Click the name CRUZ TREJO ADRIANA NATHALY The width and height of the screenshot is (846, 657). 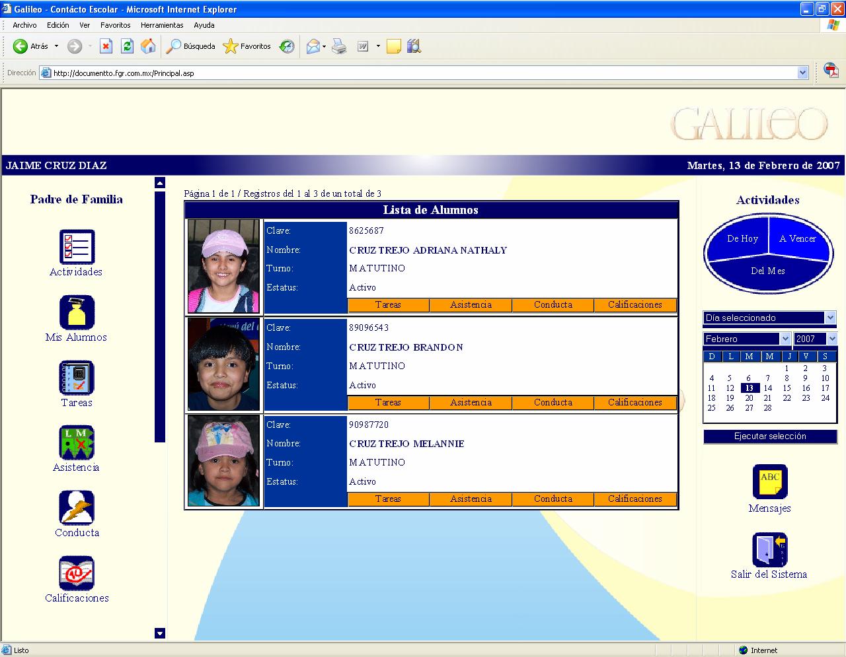[428, 250]
